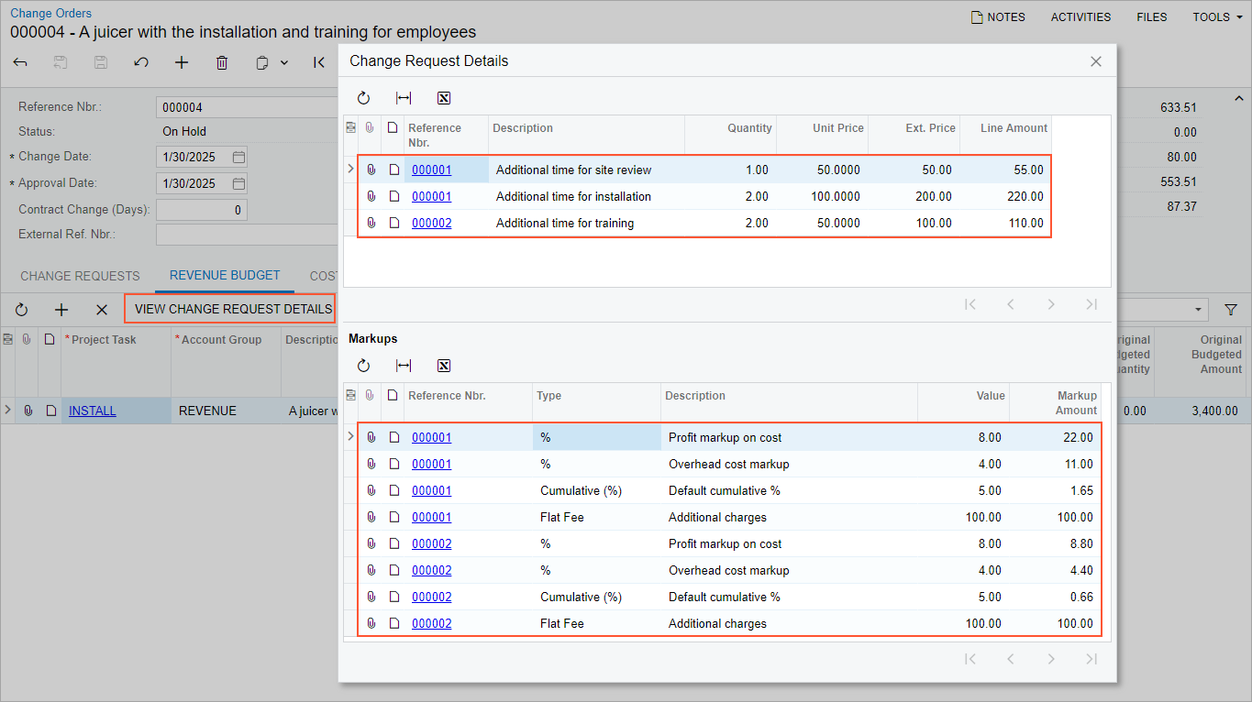Viewport: 1252px width, 702px height.
Task: Refresh the change request details grid
Action: [363, 98]
